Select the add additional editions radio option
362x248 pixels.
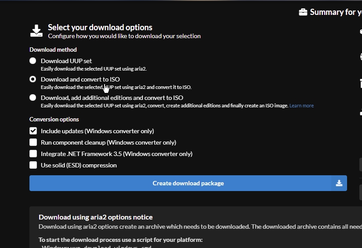pyautogui.click(x=33, y=98)
